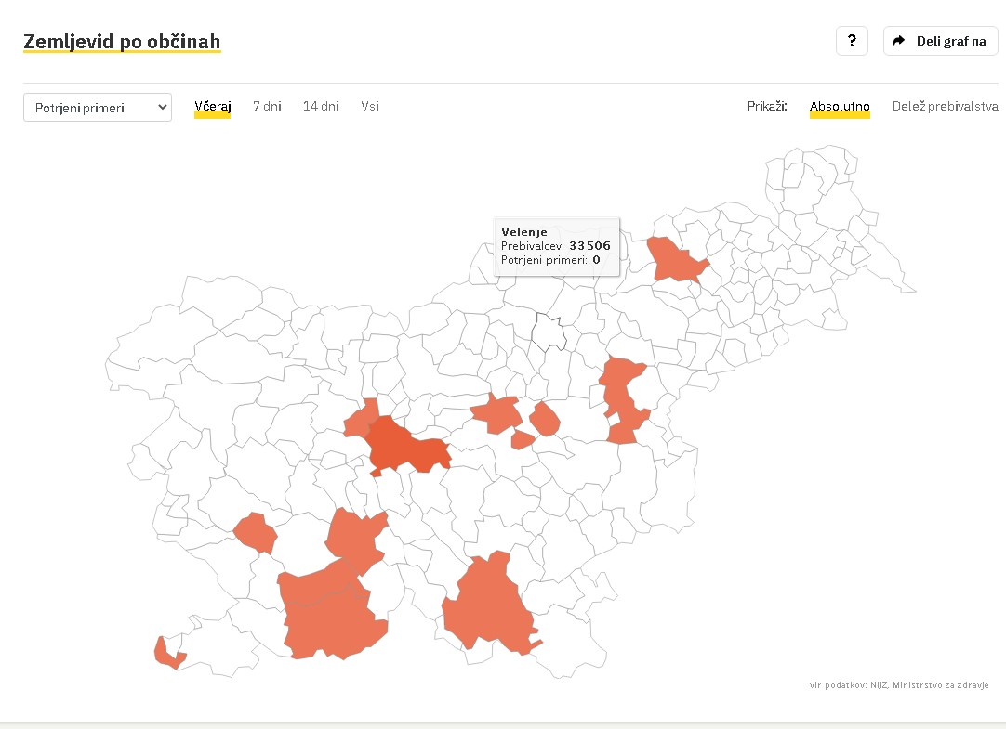Switch to the 7 dni range
1006x729 pixels.
pos(267,107)
